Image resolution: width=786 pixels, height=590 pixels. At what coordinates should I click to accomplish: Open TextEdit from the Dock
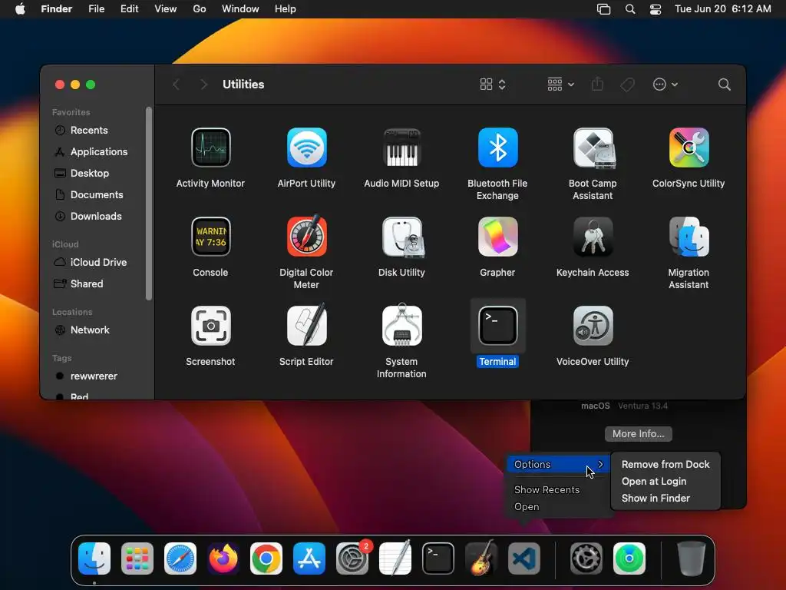pyautogui.click(x=395, y=558)
